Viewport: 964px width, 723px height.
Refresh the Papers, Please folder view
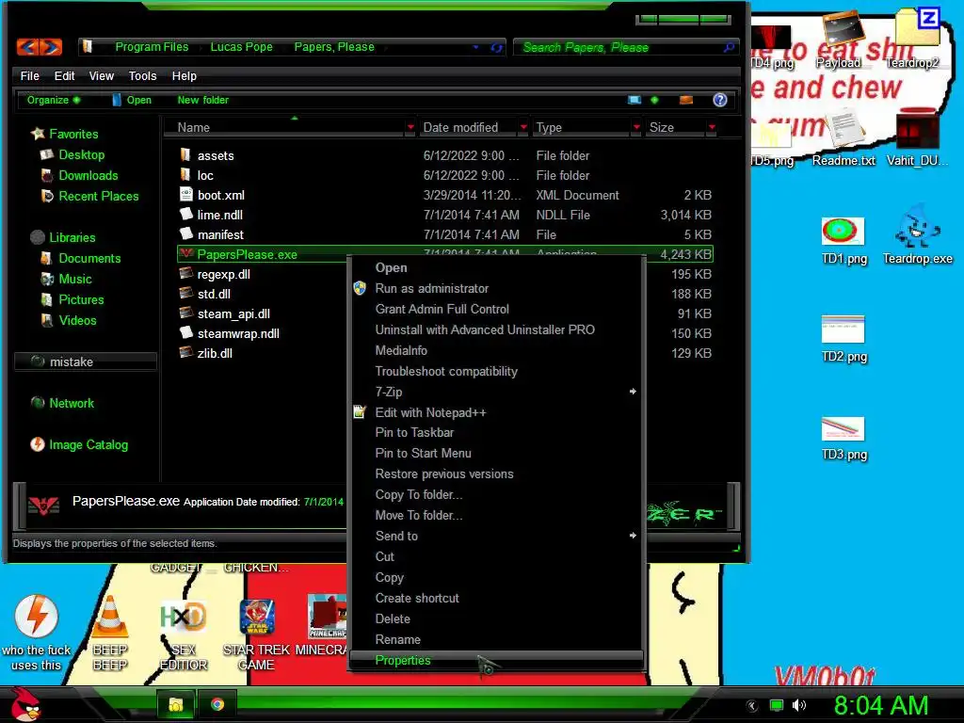[496, 47]
